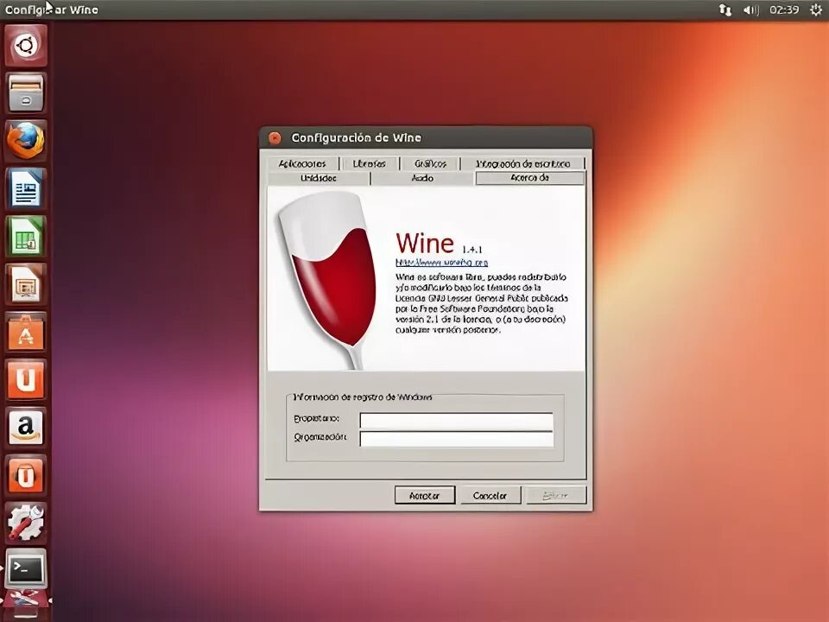Open the session gear menu
The image size is (829, 622).
tap(816, 10)
